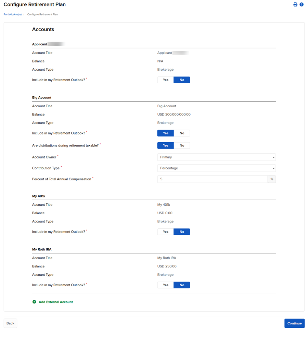The image size is (308, 348).
Task: Click Configure Retirement Plan breadcrumb item
Action: click(42, 14)
